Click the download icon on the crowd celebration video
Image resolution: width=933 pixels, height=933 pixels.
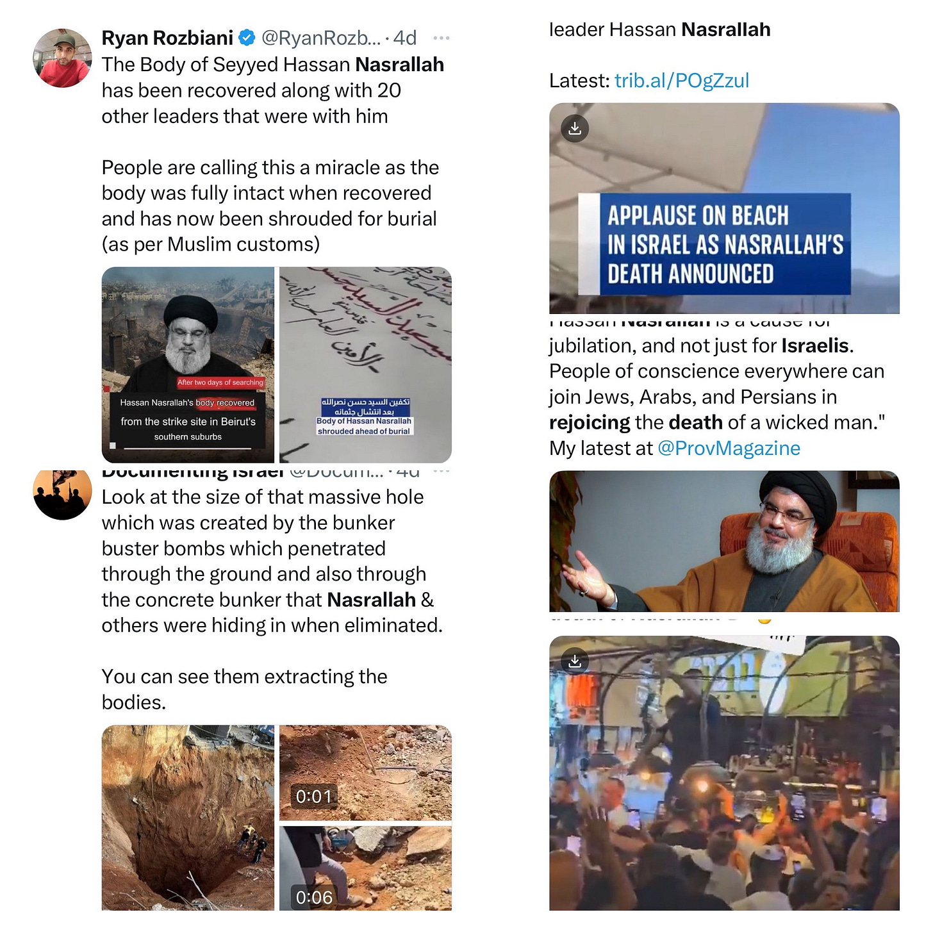[x=575, y=661]
